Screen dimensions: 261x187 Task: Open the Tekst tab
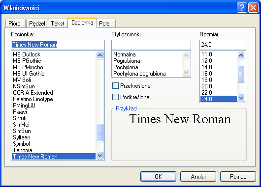click(58, 24)
